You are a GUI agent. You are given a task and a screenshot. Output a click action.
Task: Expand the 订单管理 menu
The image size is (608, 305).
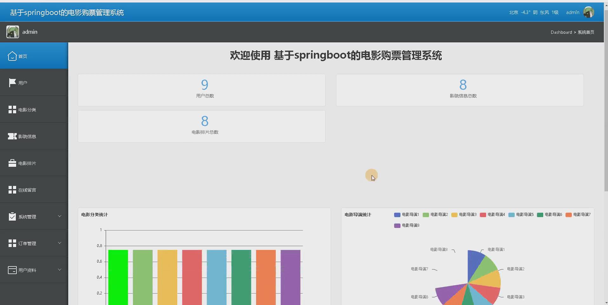[59, 243]
